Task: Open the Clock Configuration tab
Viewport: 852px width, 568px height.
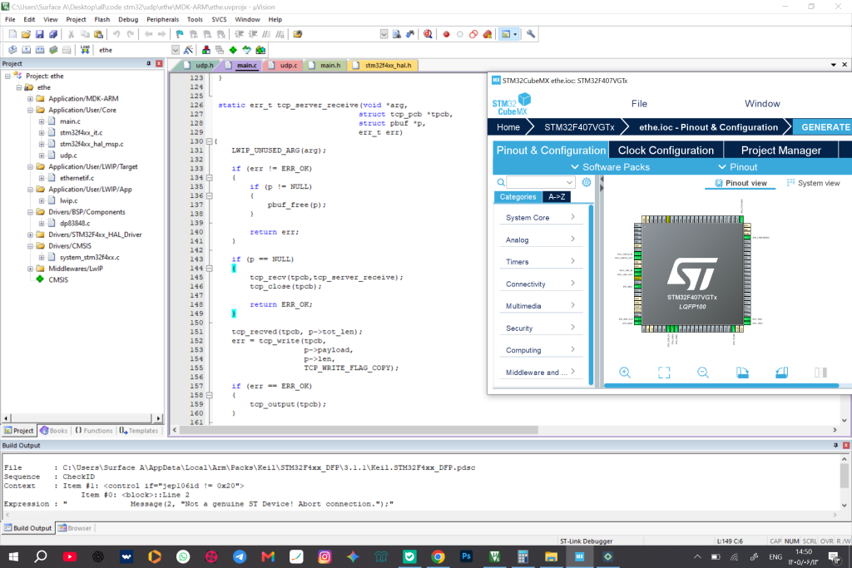Action: (x=666, y=151)
